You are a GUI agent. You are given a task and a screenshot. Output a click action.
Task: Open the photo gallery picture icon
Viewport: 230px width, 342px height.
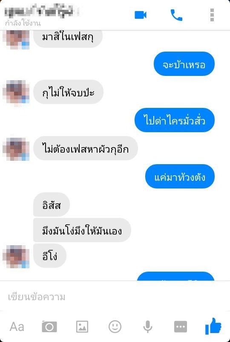coord(82,327)
